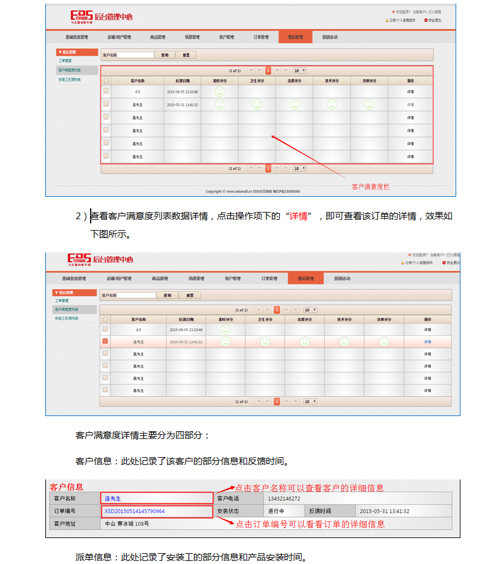Screen dimensions: 484x564
Task: Click previous-page icon in upper screenshot's top paginator
Action: (259, 71)
